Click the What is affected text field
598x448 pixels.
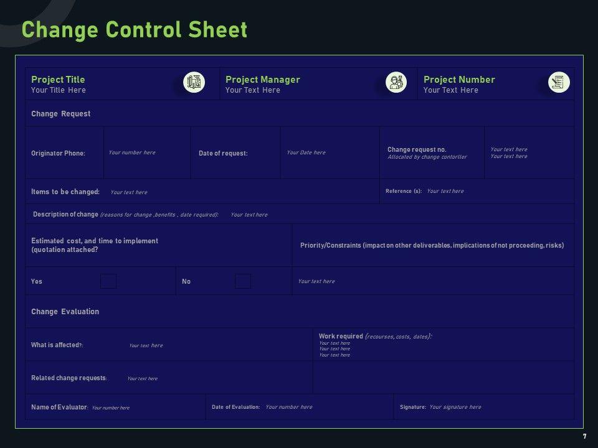(x=146, y=345)
